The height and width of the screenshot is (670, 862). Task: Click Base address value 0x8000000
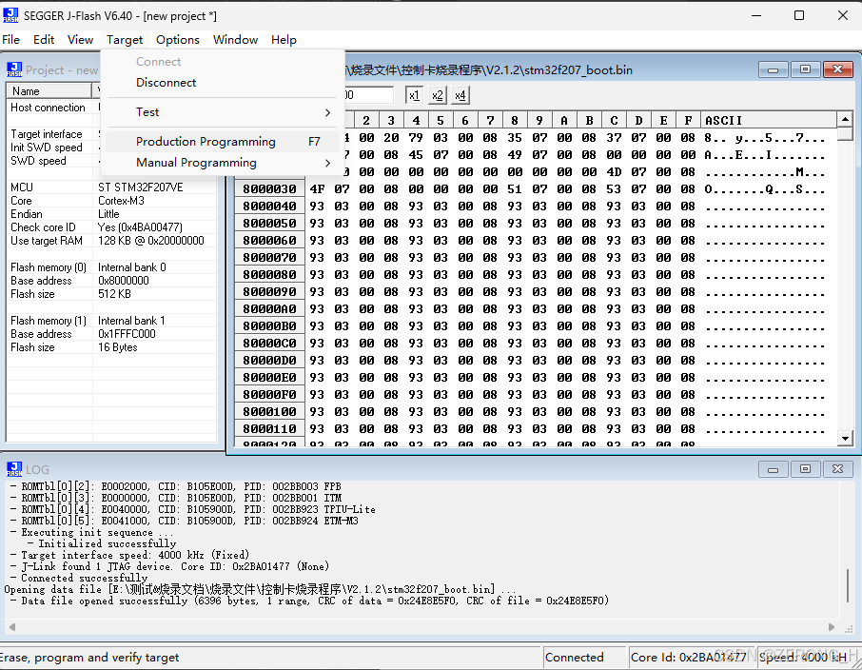point(123,281)
